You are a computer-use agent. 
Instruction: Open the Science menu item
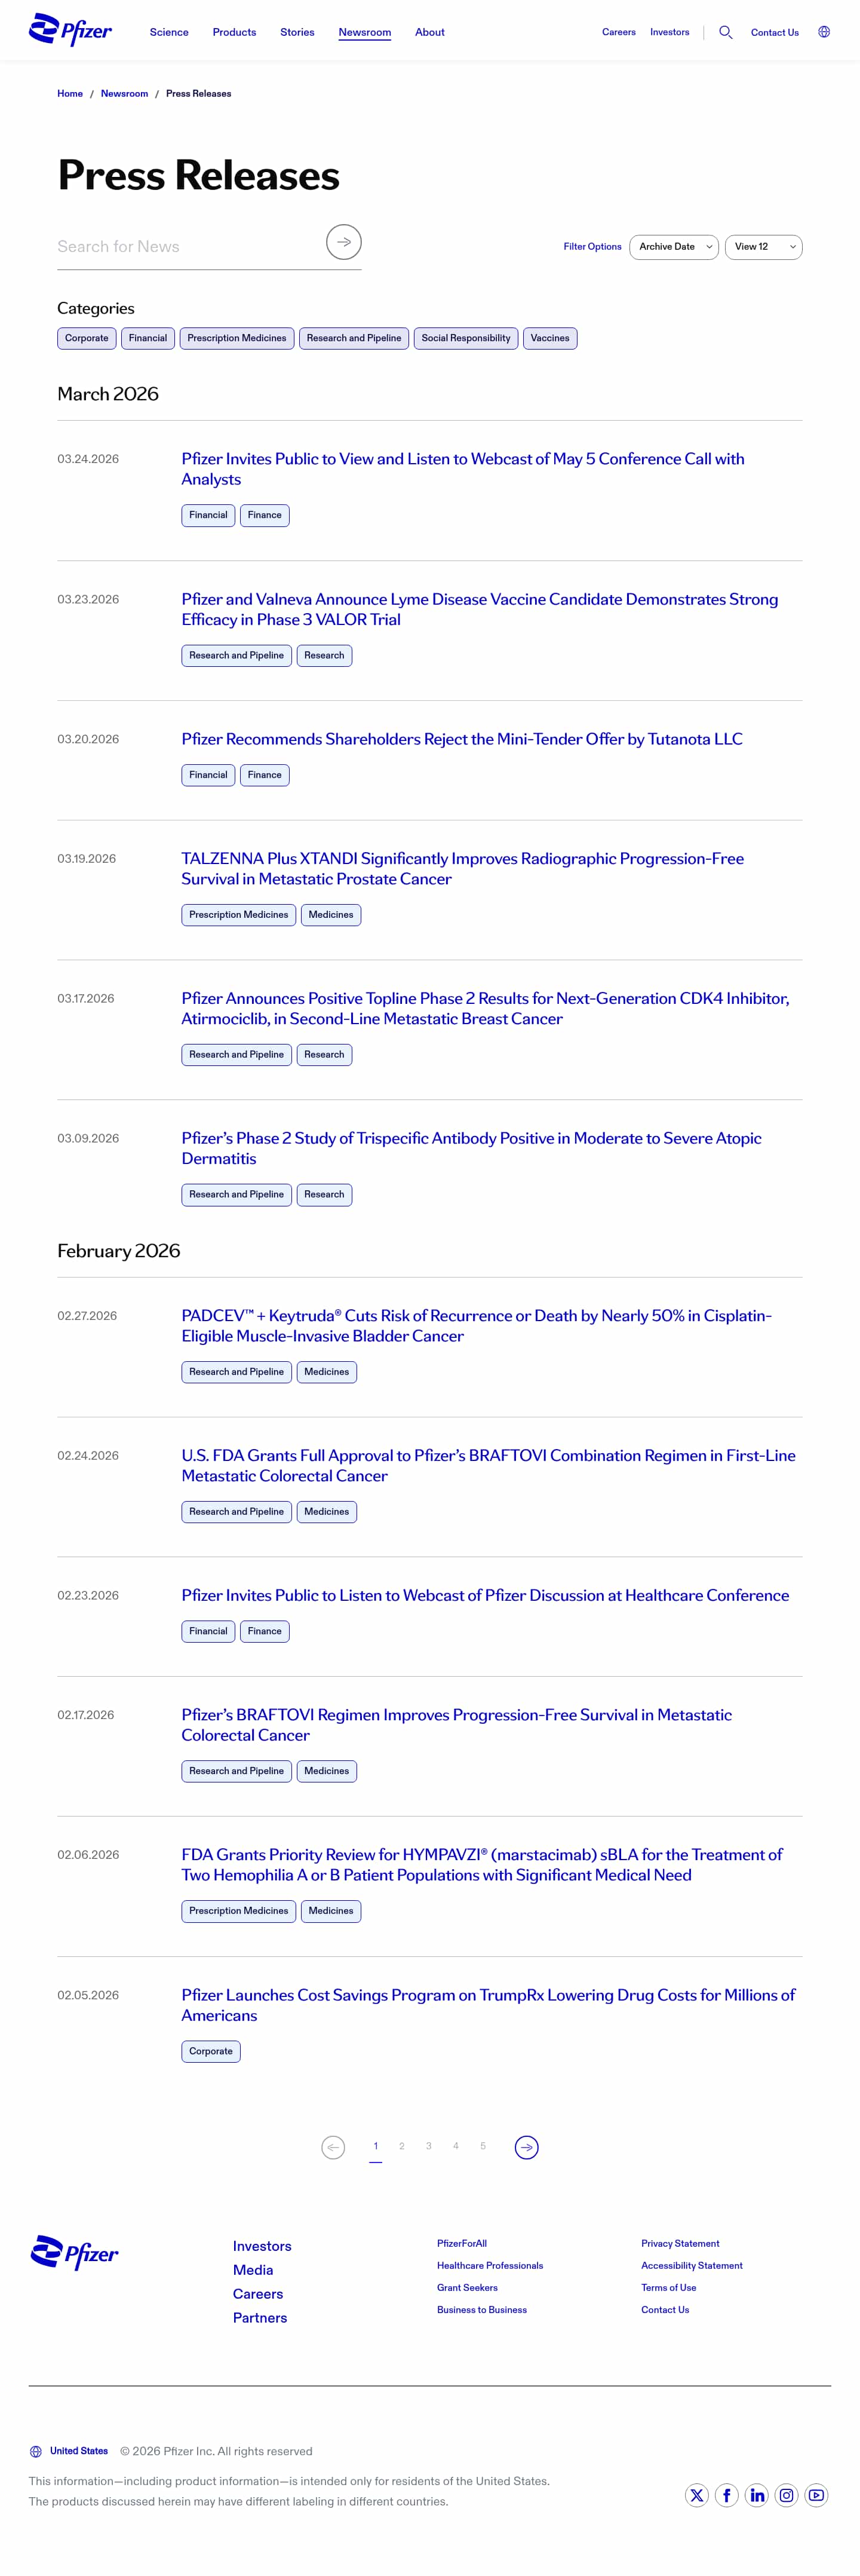tap(169, 32)
